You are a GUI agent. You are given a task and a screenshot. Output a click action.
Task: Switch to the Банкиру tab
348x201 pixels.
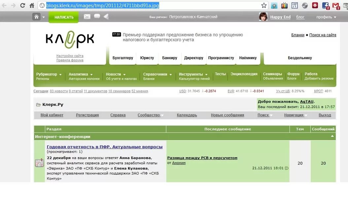pyautogui.click(x=170, y=58)
